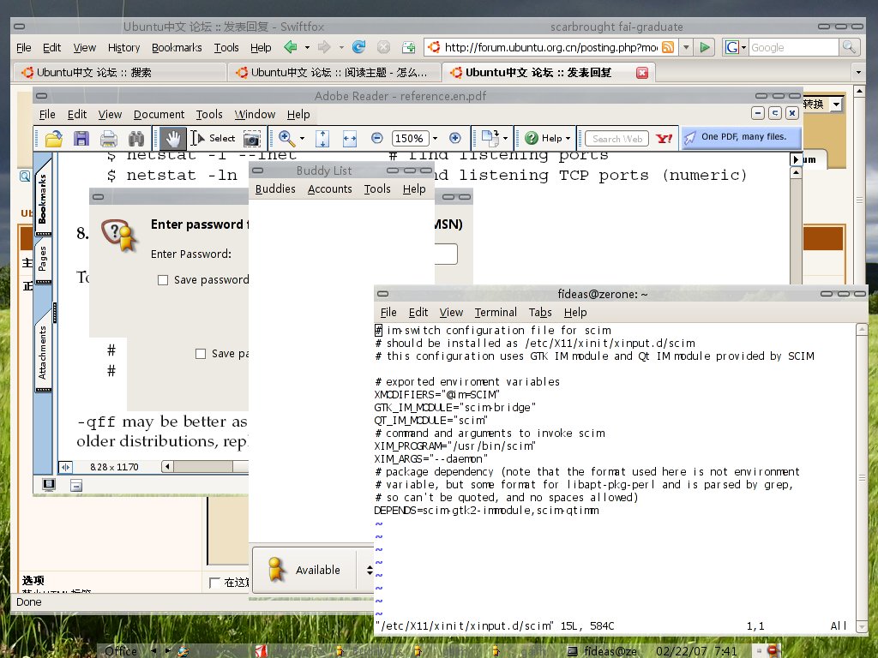Click the Open file folder icon in Adobe Reader
The width and height of the screenshot is (878, 658).
54,138
